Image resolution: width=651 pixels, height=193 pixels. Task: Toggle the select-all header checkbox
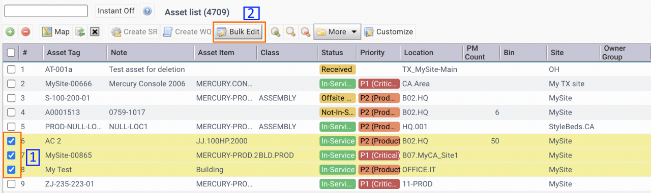[11, 52]
